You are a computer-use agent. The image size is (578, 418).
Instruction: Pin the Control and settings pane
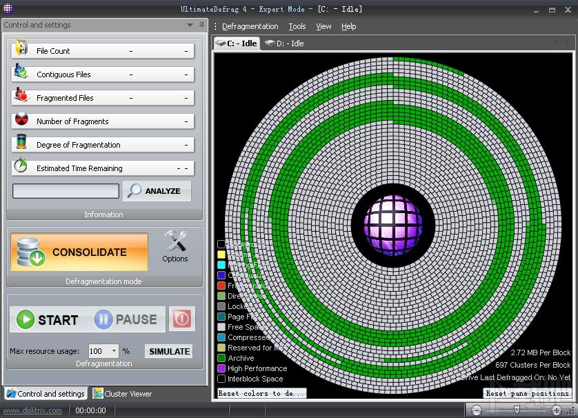click(201, 25)
